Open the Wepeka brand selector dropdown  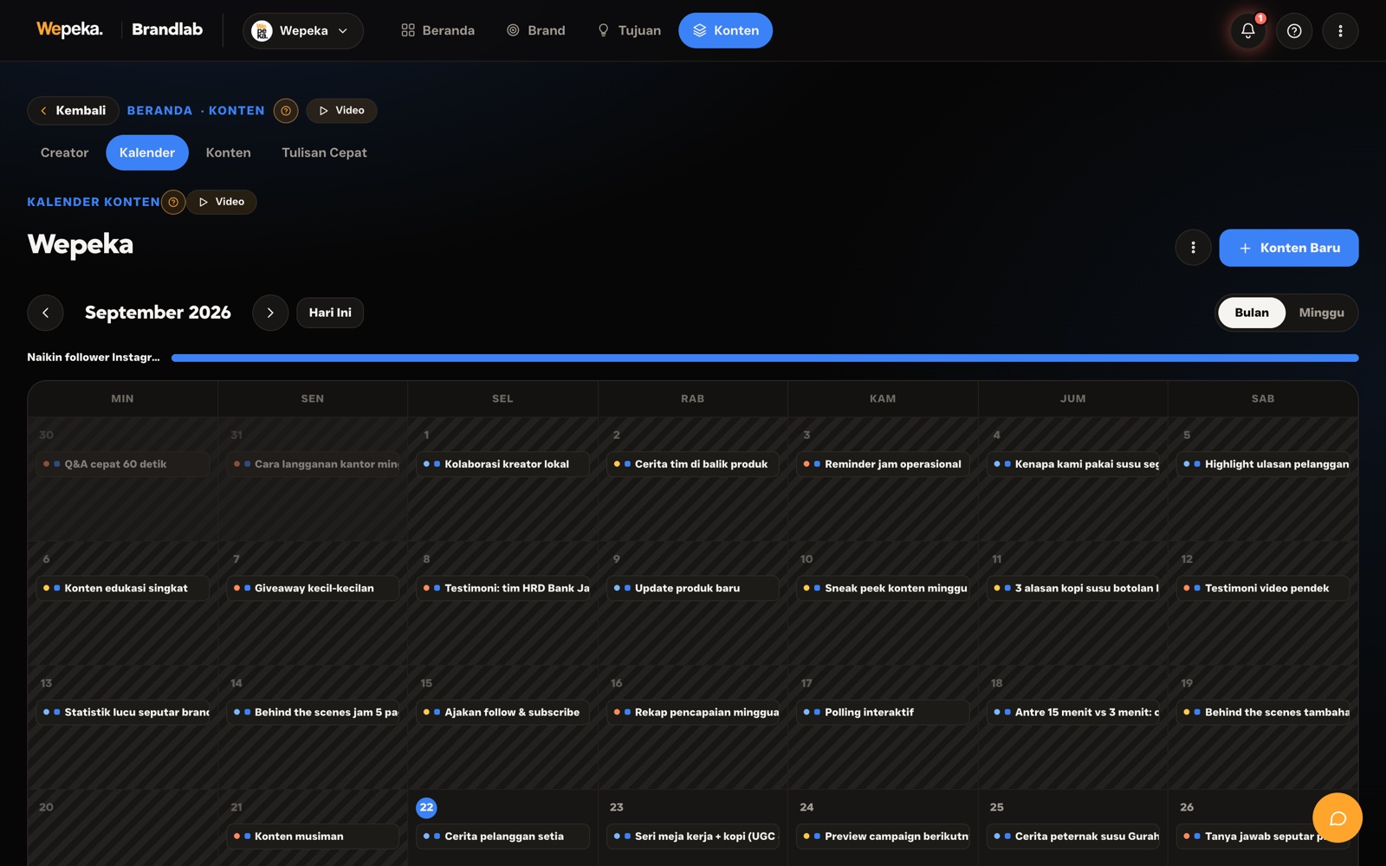pyautogui.click(x=303, y=30)
